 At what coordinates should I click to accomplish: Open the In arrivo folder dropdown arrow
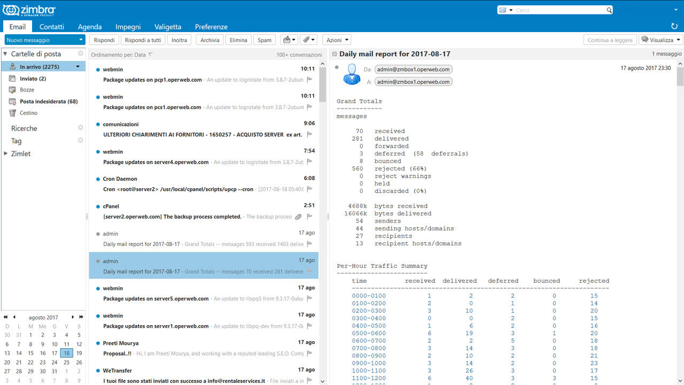(78, 67)
